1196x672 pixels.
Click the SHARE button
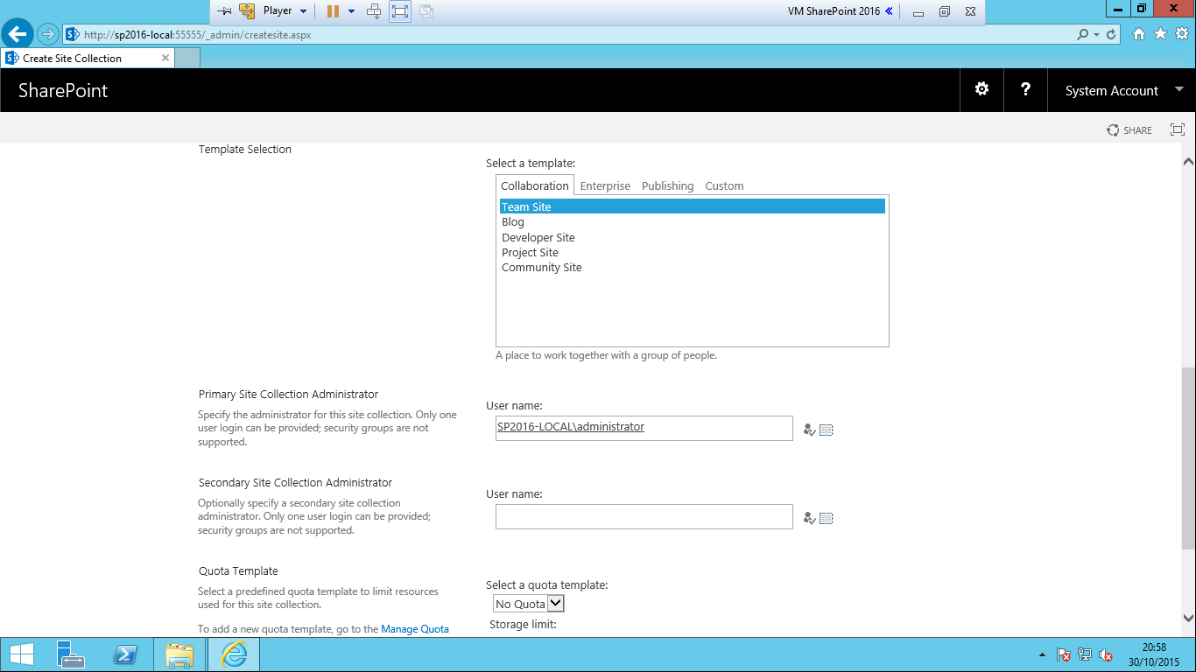pyautogui.click(x=1129, y=129)
